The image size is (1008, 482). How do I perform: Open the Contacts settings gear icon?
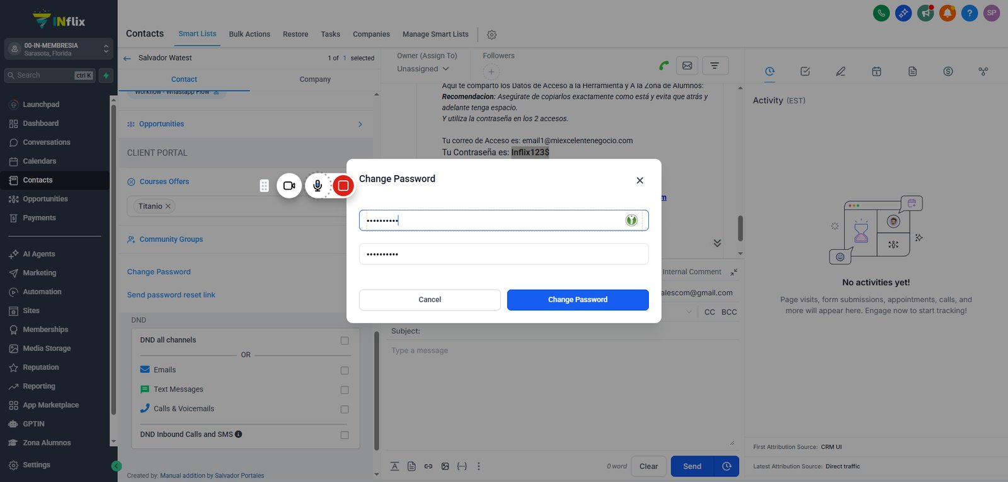click(492, 35)
